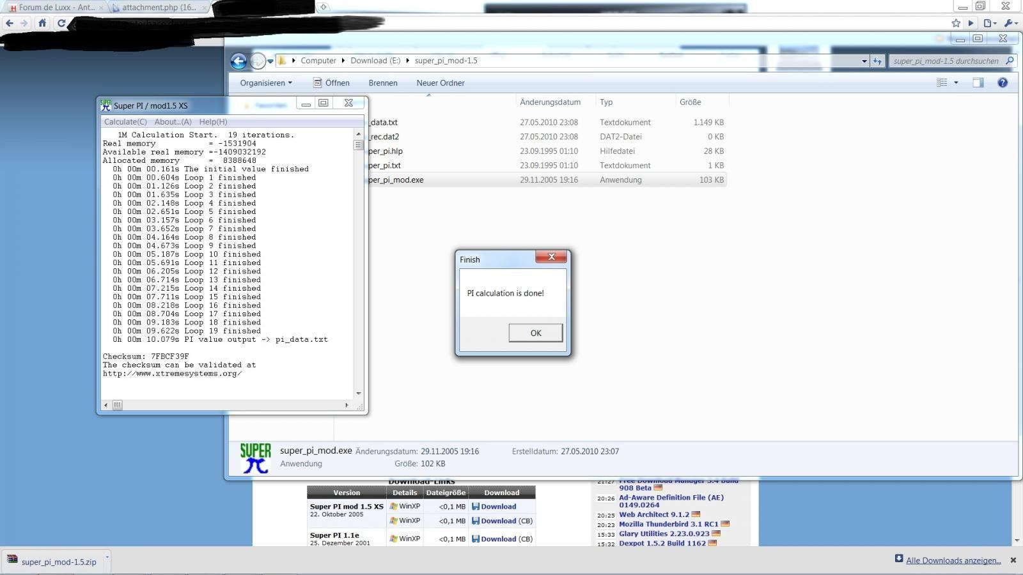Open the downloaded super_pi_mod-1.5.zip

pyautogui.click(x=53, y=562)
